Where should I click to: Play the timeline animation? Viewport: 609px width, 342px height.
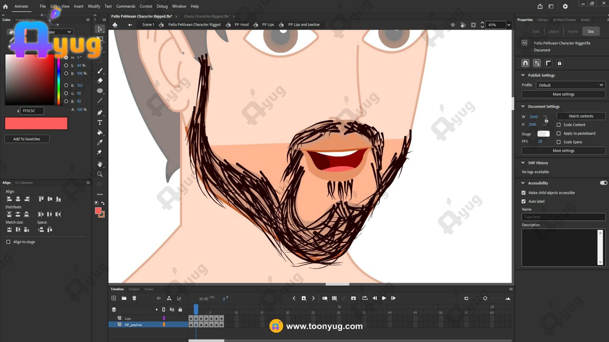(x=384, y=298)
